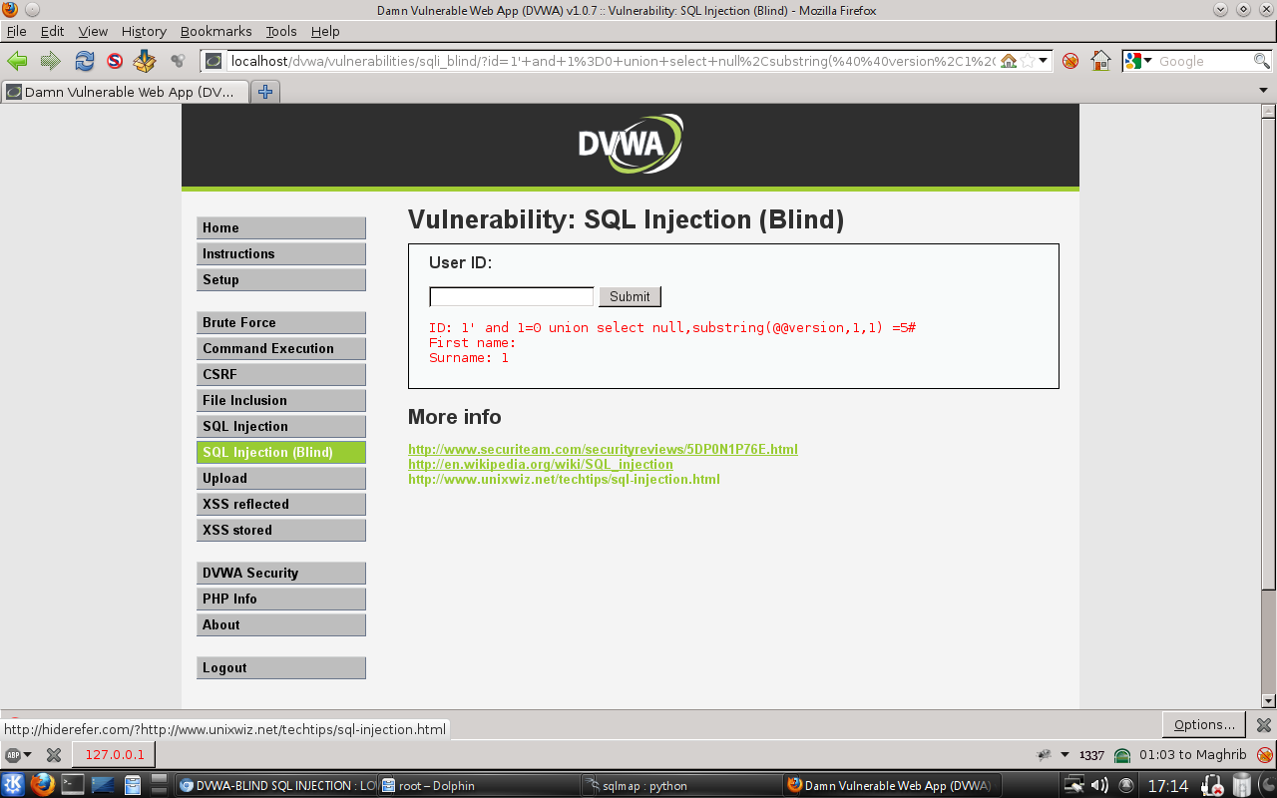1277x798 pixels.
Task: Click the Submit button
Action: click(630, 296)
